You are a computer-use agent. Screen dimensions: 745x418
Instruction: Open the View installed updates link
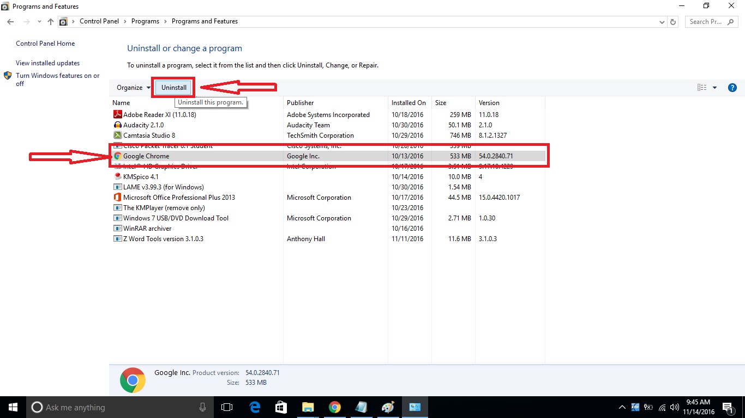coord(47,63)
